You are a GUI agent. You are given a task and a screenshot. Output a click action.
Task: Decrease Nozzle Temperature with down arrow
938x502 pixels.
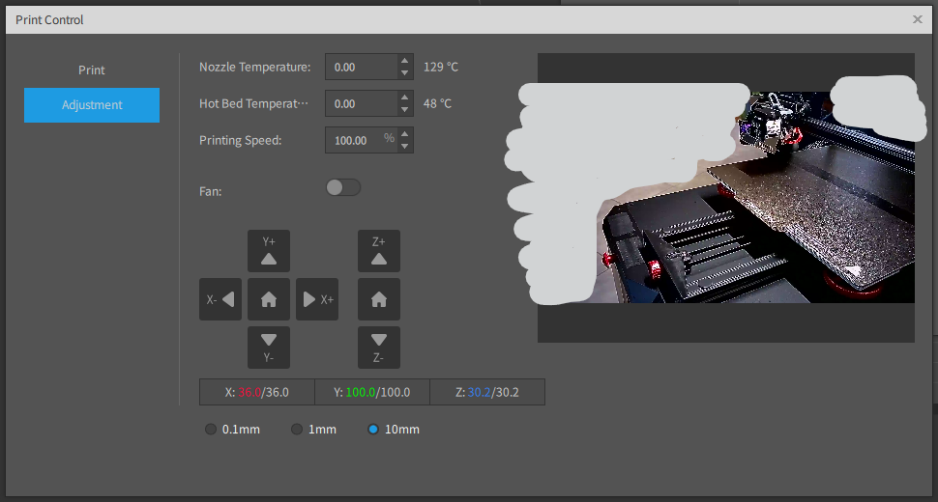click(405, 72)
